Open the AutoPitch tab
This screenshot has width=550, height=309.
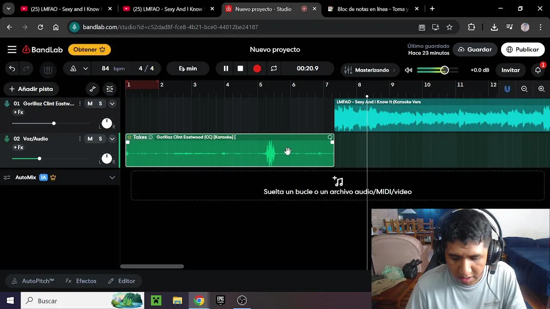coord(33,281)
